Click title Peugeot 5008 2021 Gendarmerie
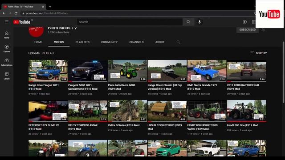Screen dimensions: 285x160 pos(83,87)
